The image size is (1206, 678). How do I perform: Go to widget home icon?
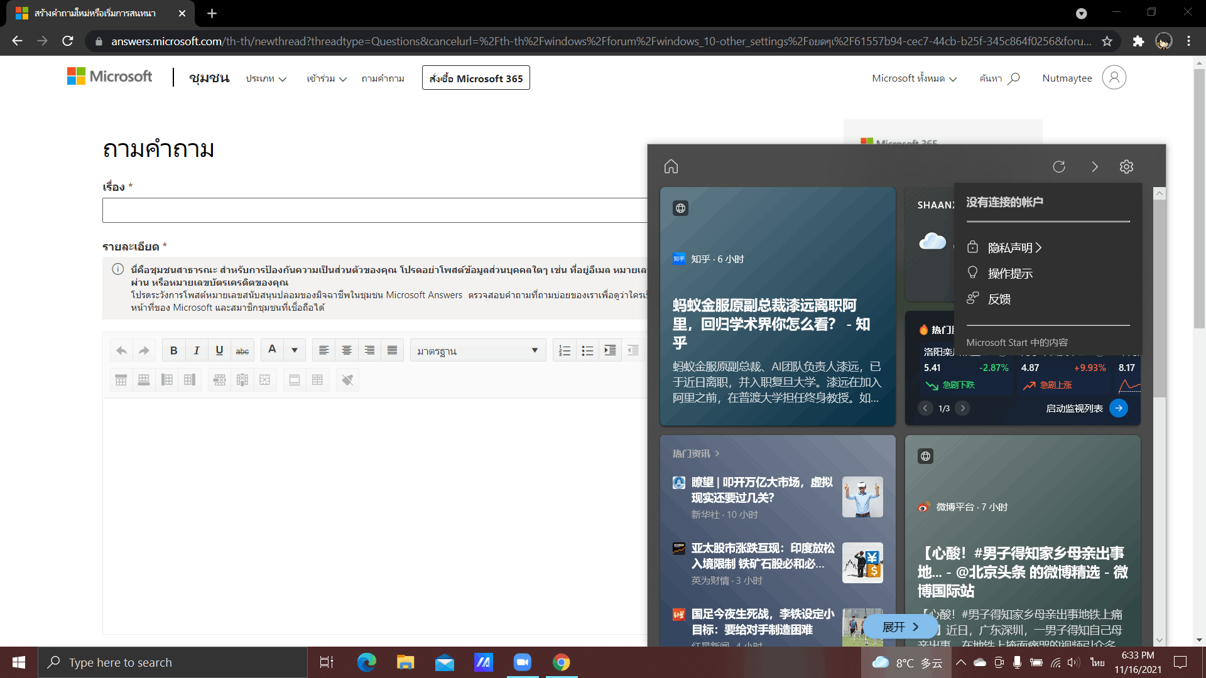click(671, 166)
